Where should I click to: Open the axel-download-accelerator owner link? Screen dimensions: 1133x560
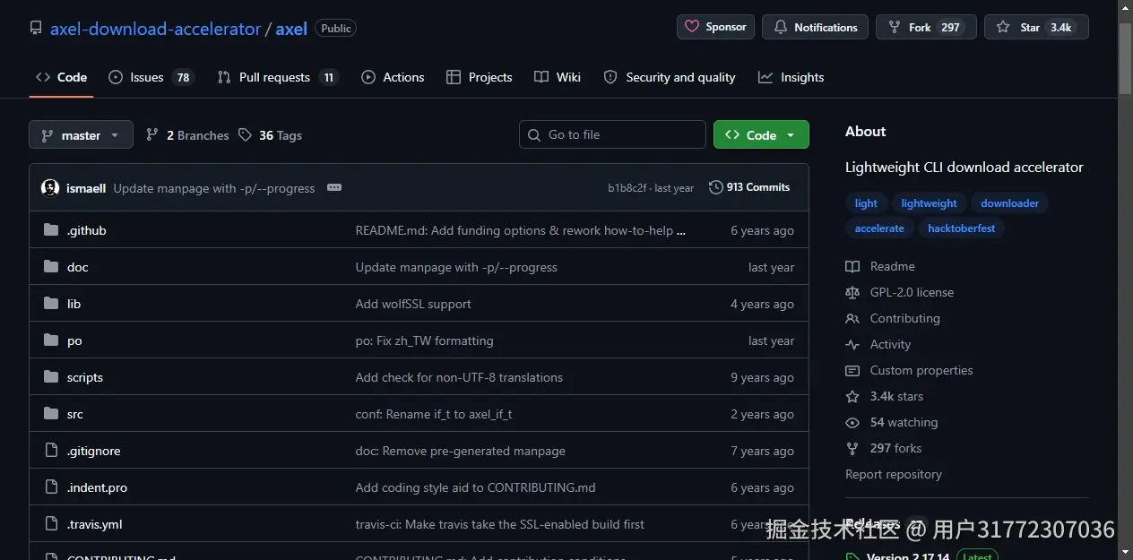coord(155,29)
